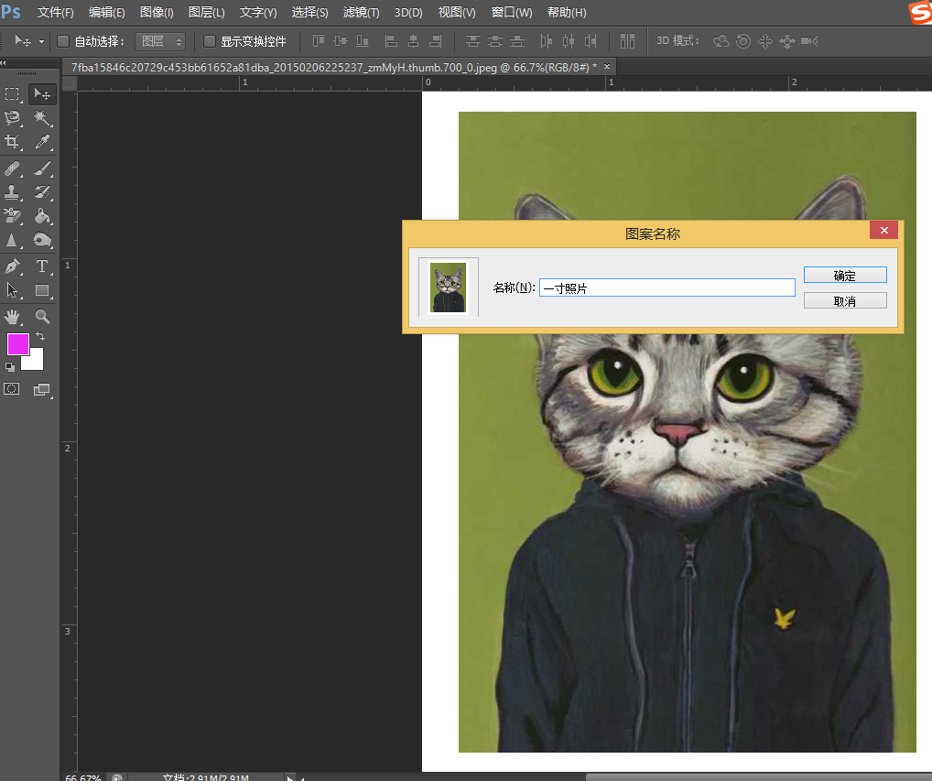Select the Healing Brush tool

click(x=12, y=168)
